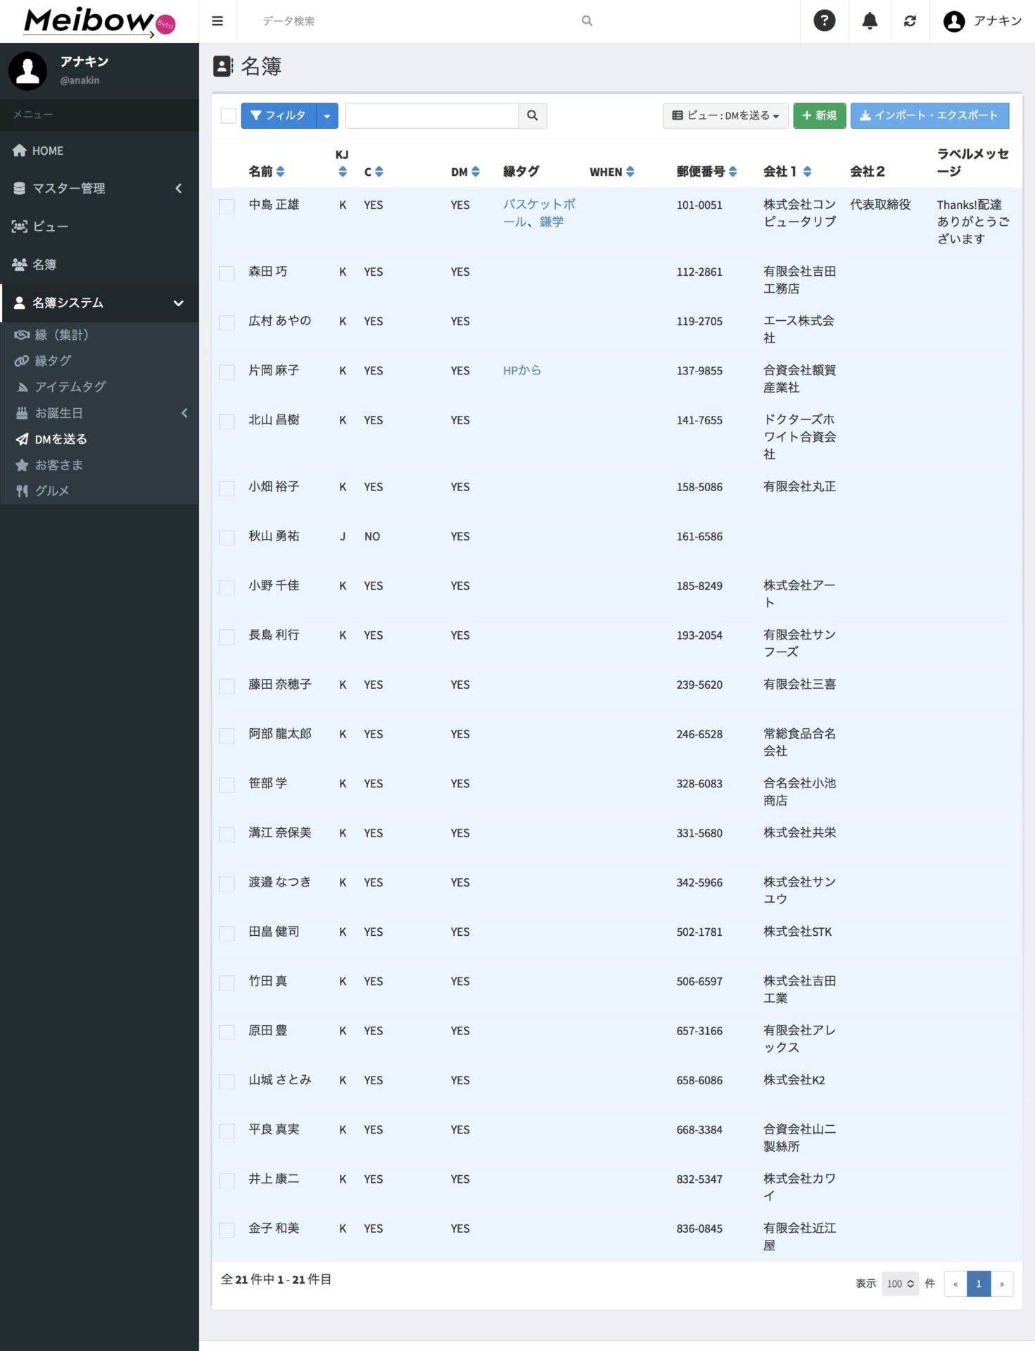Select DMを送る submenu item

[99, 439]
